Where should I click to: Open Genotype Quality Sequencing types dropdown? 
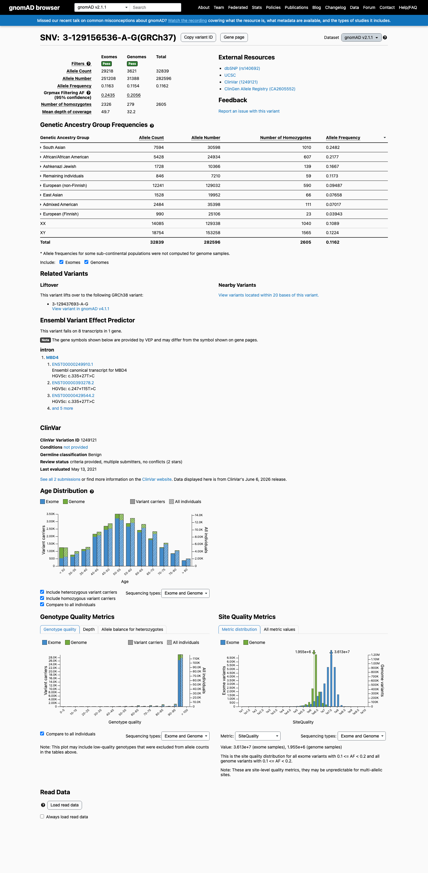click(185, 736)
